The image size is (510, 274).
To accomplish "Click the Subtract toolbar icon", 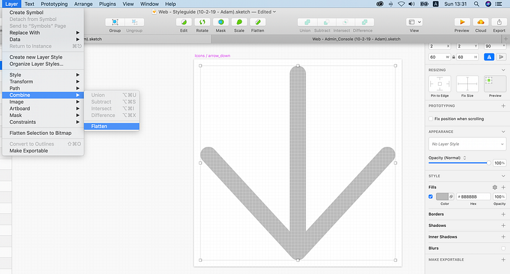I will (x=326, y=22).
